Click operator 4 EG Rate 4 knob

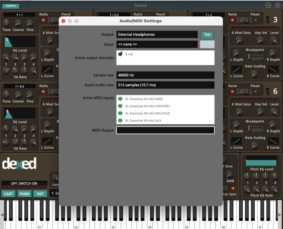33,142
